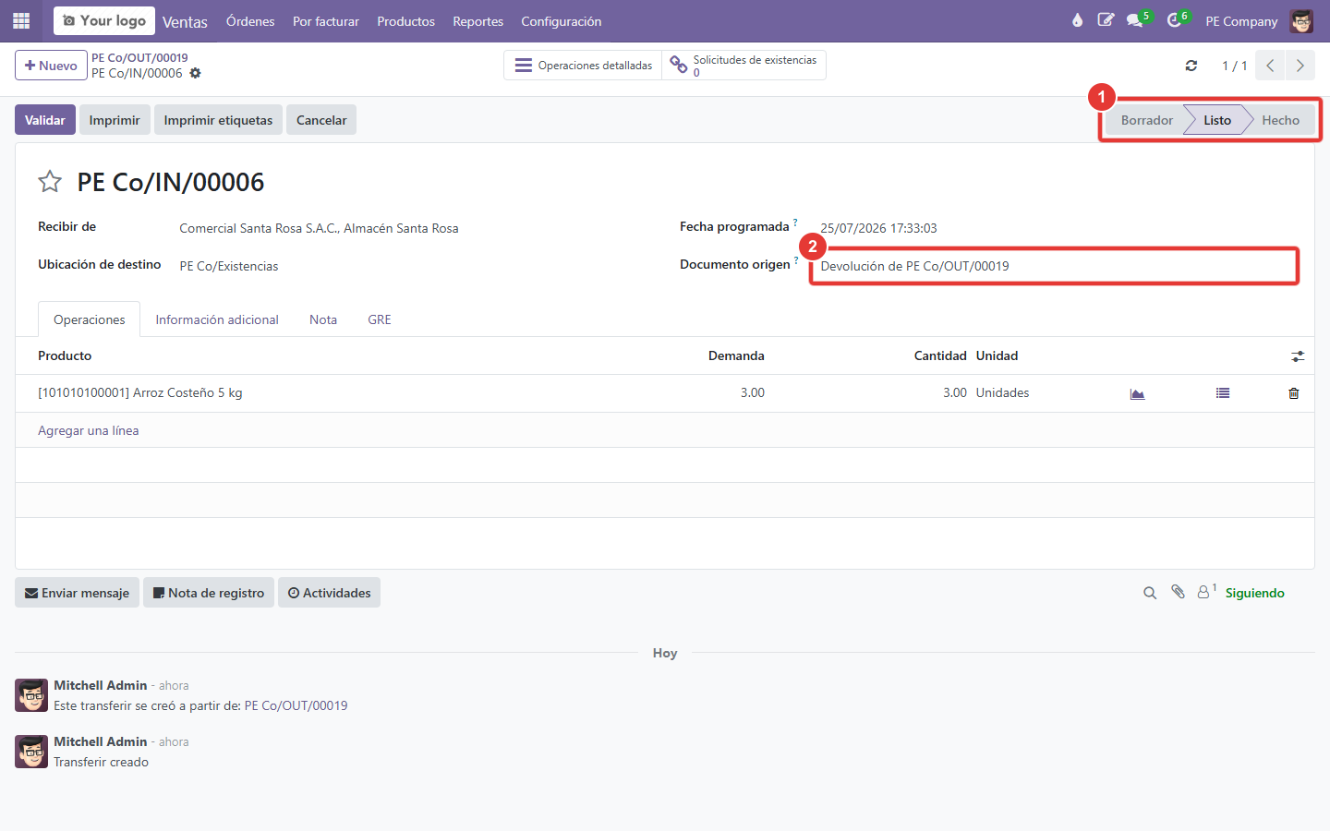
Task: Search messages with the magnifier icon
Action: (1150, 593)
